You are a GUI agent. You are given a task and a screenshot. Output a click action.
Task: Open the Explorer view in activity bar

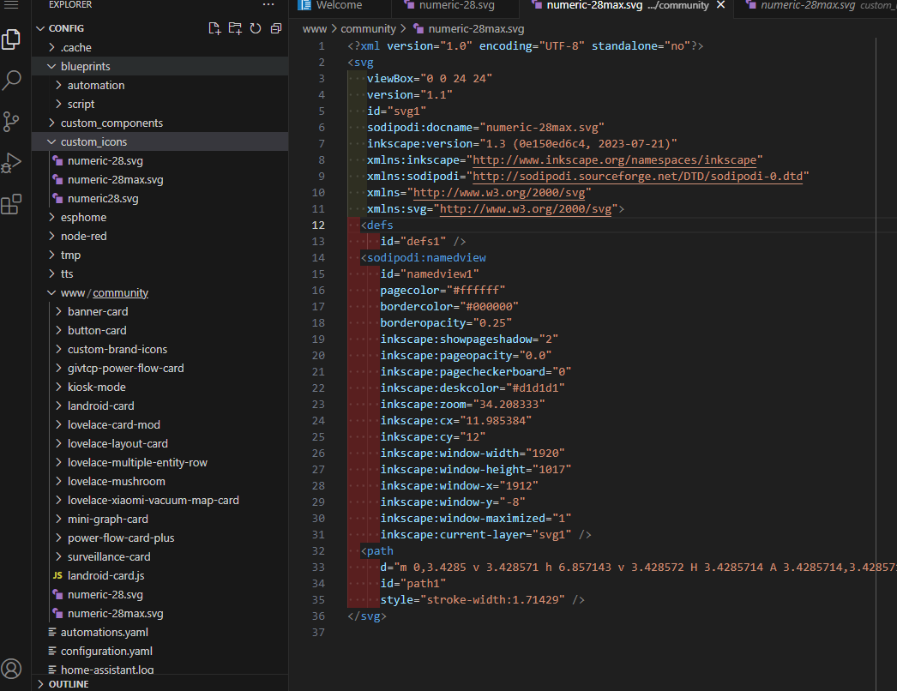point(12,39)
